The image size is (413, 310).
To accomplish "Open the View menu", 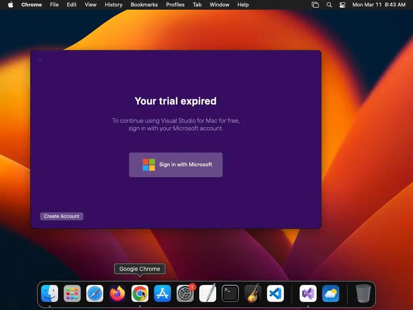I will [91, 5].
